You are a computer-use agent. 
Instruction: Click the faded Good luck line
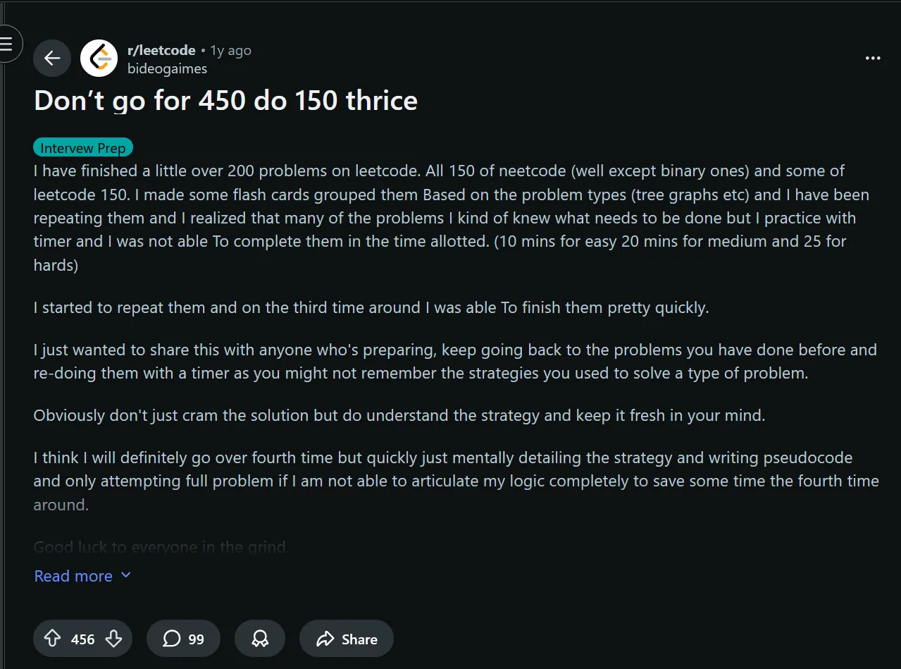[161, 546]
